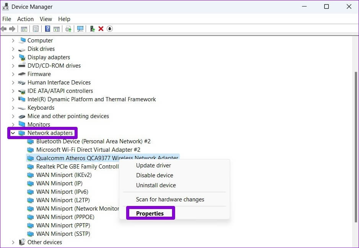
Task: Click the Properties sheet icon in the toolbar
Action: 36,29
